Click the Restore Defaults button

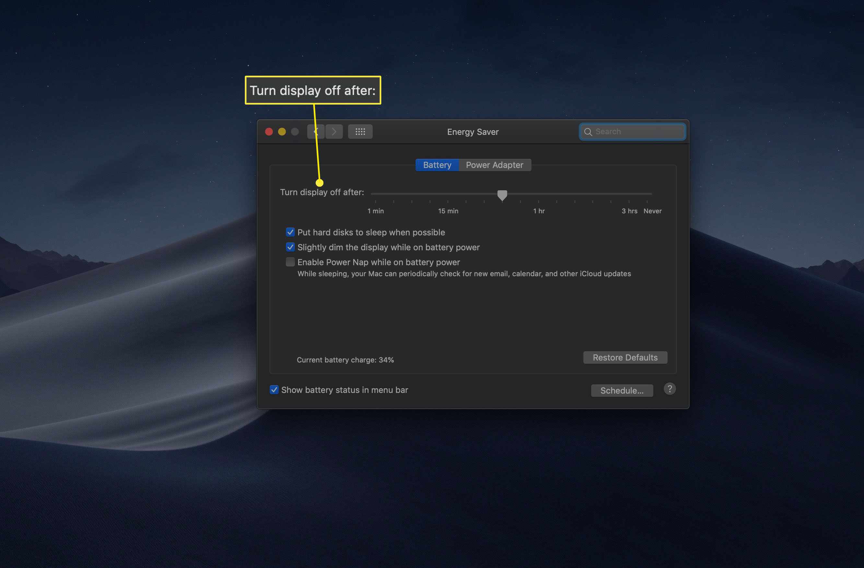tap(625, 357)
